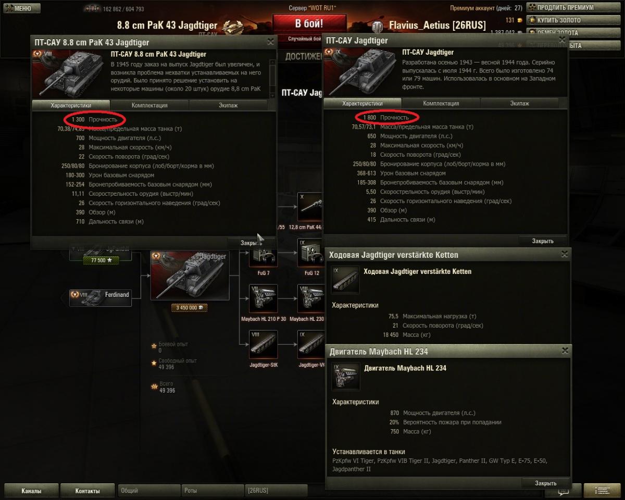Select the Общий chat tab
The image size is (625, 500).
[149, 491]
